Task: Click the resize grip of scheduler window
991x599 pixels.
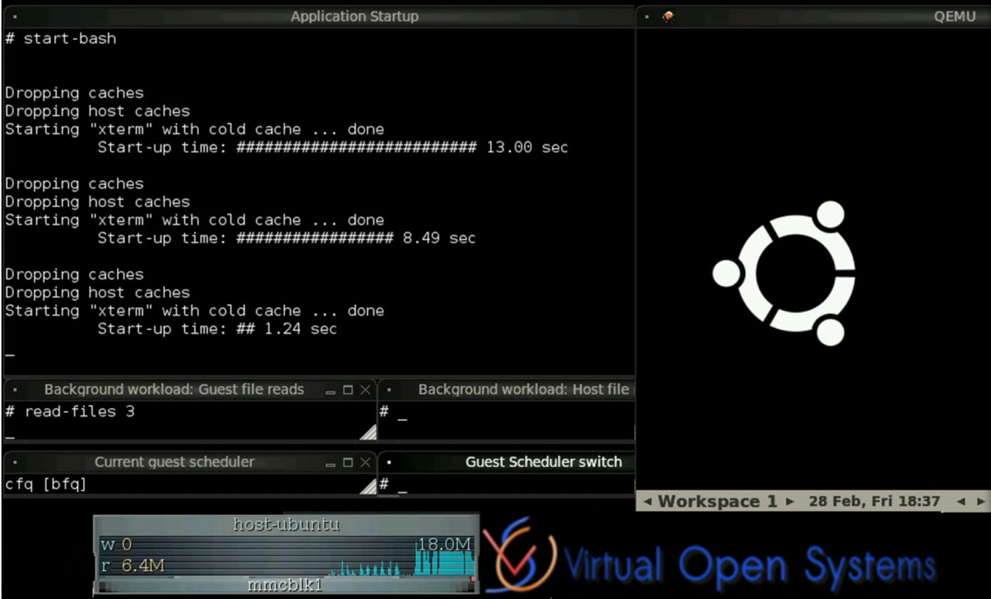Action: (367, 486)
